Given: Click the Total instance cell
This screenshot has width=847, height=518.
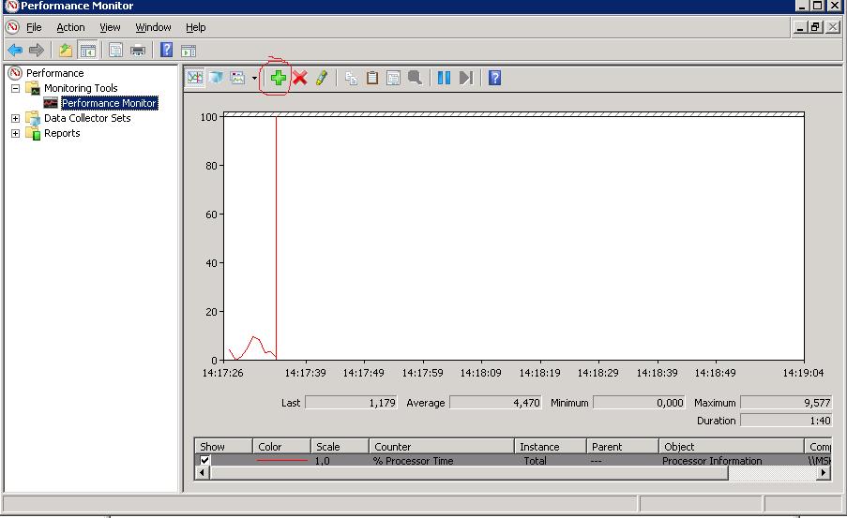Looking at the screenshot, I should (x=536, y=461).
